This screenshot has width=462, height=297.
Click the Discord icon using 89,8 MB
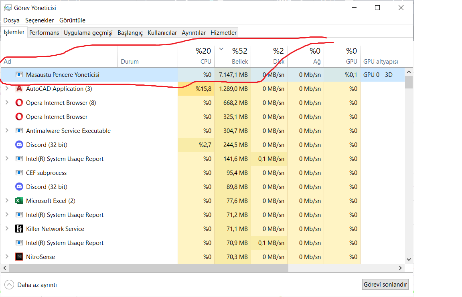click(x=19, y=187)
